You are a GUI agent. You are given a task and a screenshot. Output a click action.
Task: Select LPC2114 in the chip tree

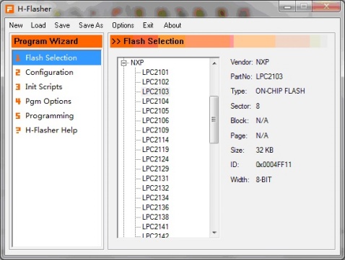pyautogui.click(x=155, y=140)
